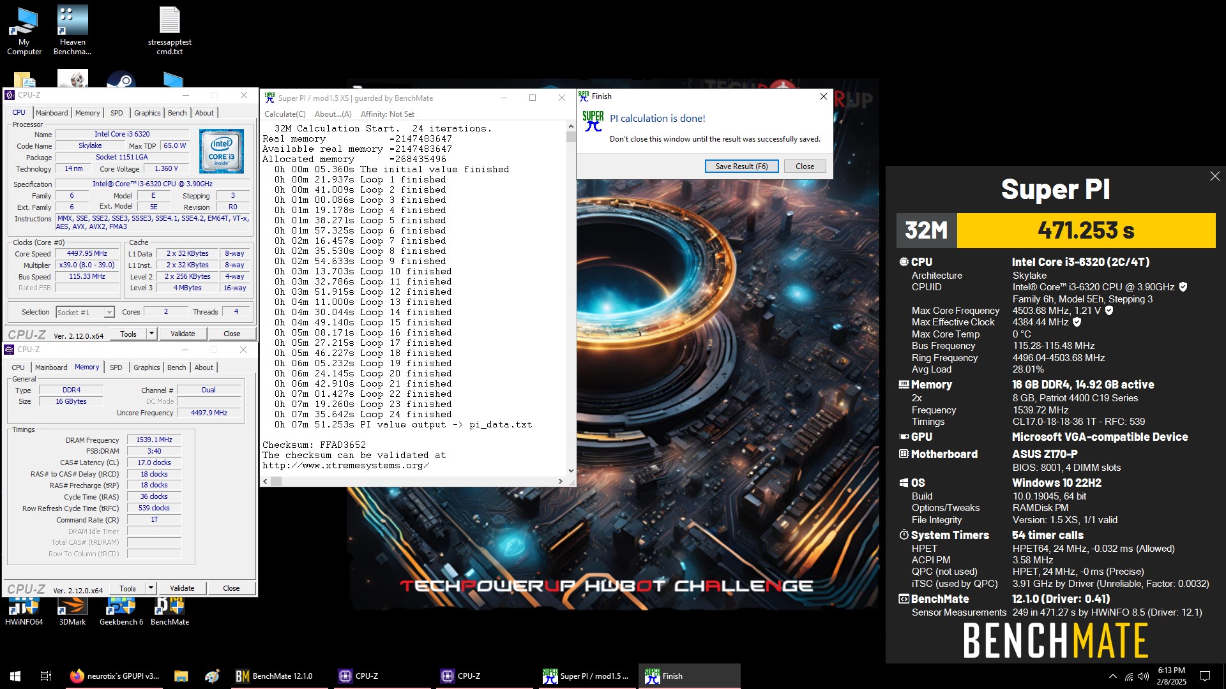Switch to Finish taskbar item

690,676
